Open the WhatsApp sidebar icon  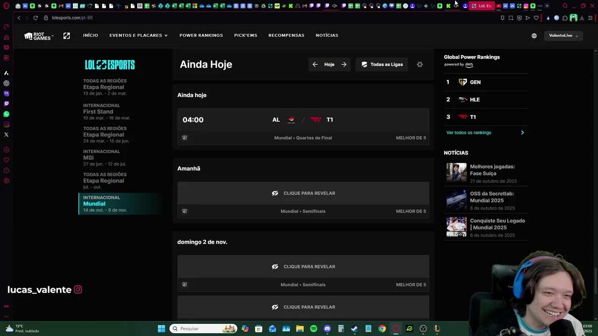[6, 114]
